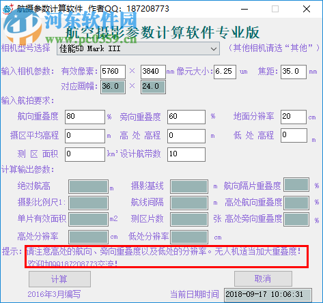Viewport: 323px width, 303px height.
Task: Minimize the window
Action: pyautogui.click(x=244, y=9)
